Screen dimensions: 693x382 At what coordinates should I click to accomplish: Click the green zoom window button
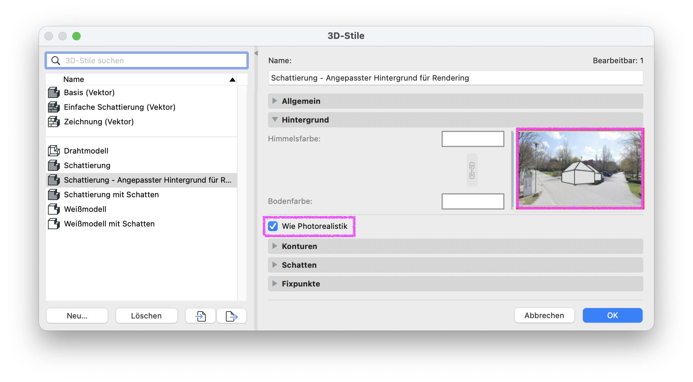pyautogui.click(x=76, y=36)
